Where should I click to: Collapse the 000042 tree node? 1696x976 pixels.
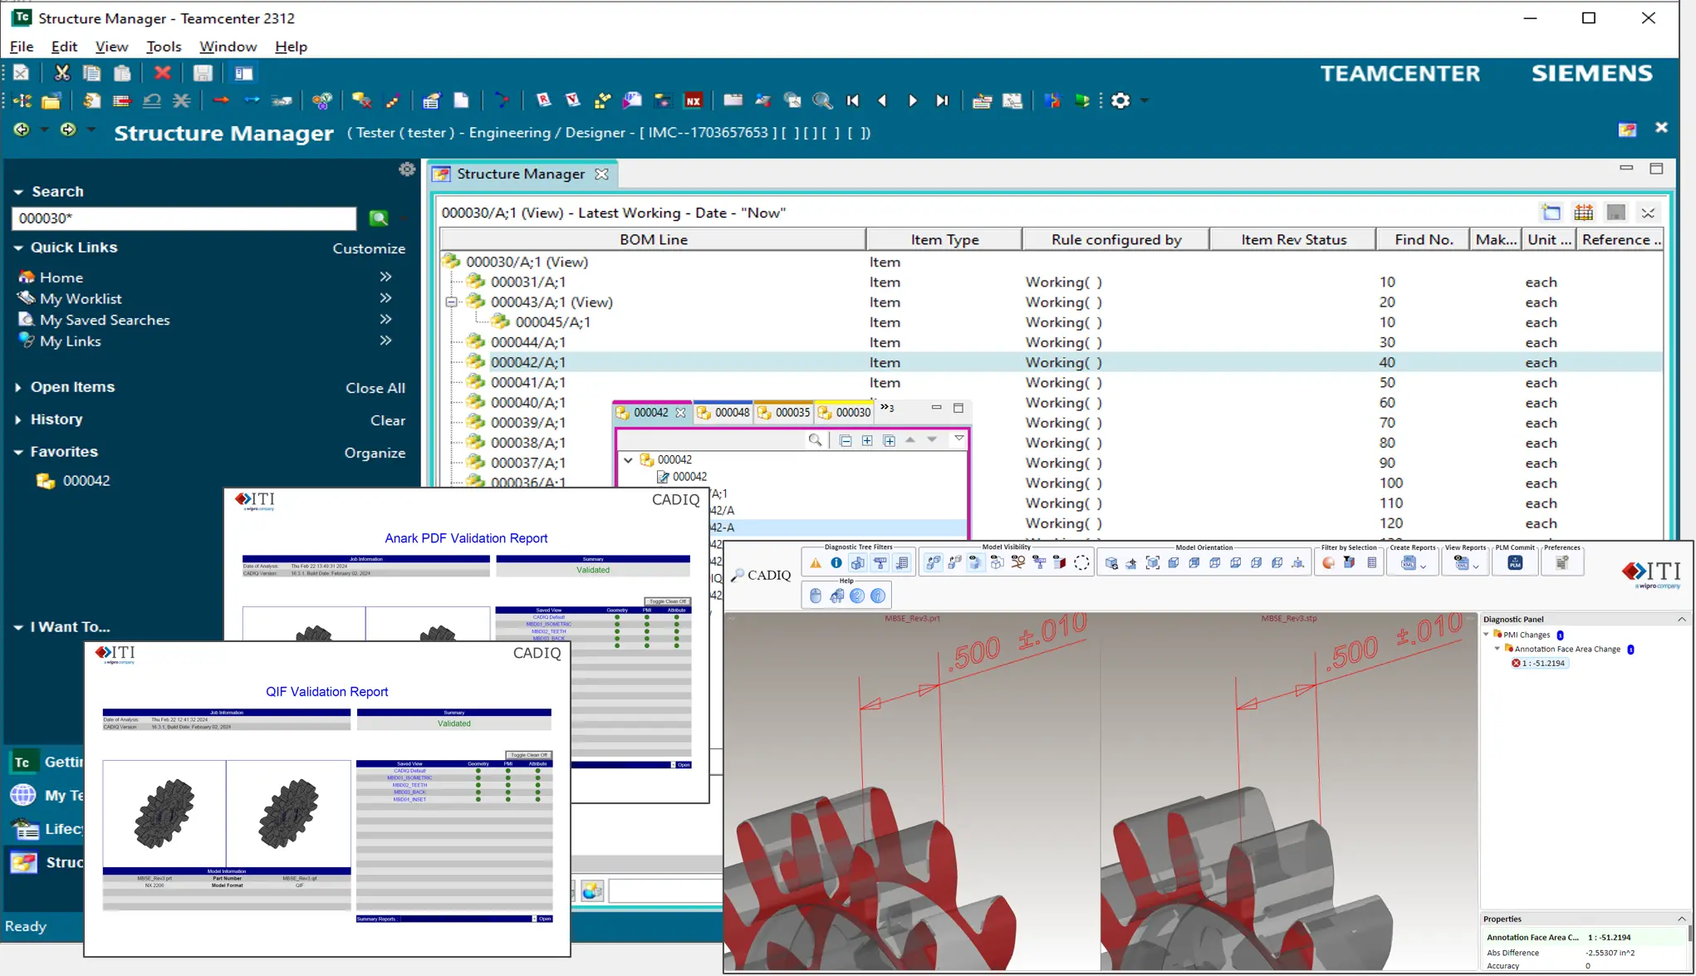(629, 459)
